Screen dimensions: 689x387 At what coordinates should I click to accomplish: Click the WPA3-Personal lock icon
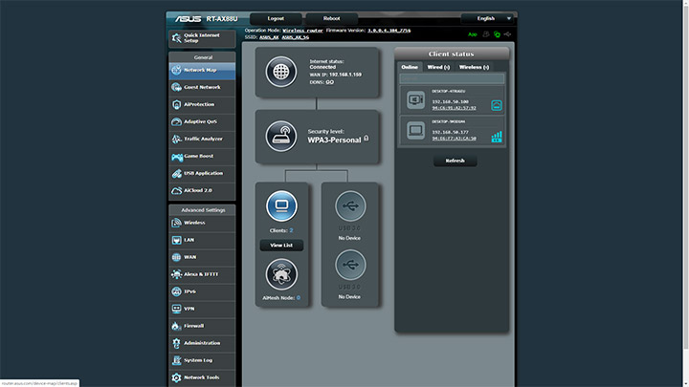click(367, 139)
